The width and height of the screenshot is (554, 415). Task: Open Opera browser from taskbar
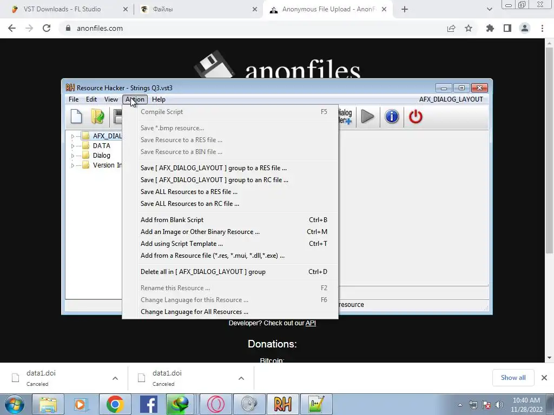click(x=216, y=404)
